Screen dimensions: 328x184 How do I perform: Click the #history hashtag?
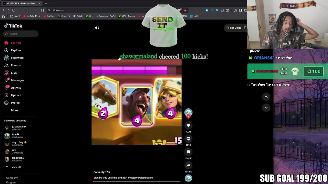(132, 178)
